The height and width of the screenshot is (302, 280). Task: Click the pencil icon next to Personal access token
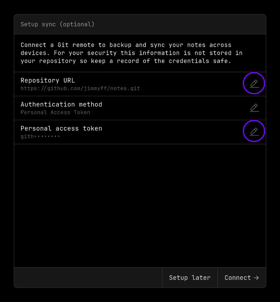coord(254,131)
